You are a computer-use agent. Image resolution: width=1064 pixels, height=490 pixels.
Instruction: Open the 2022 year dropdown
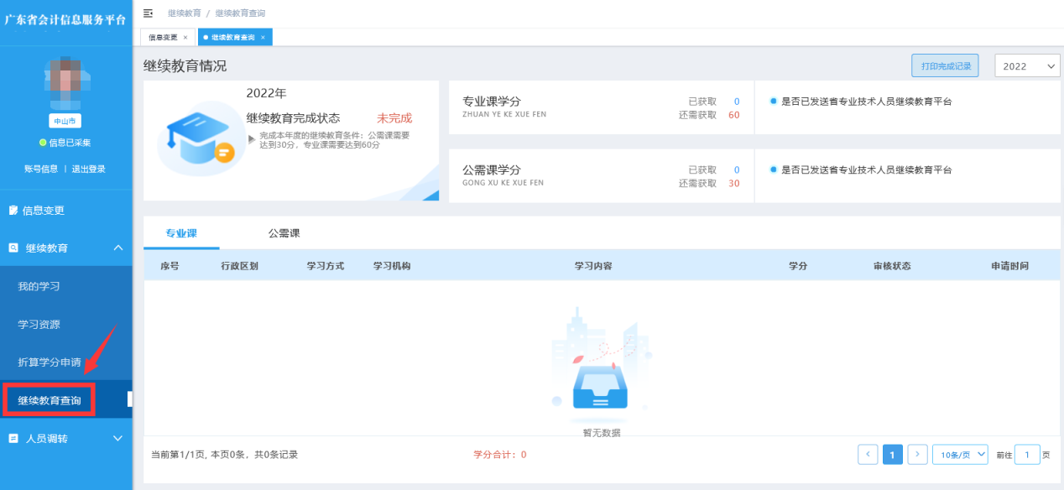[1027, 66]
